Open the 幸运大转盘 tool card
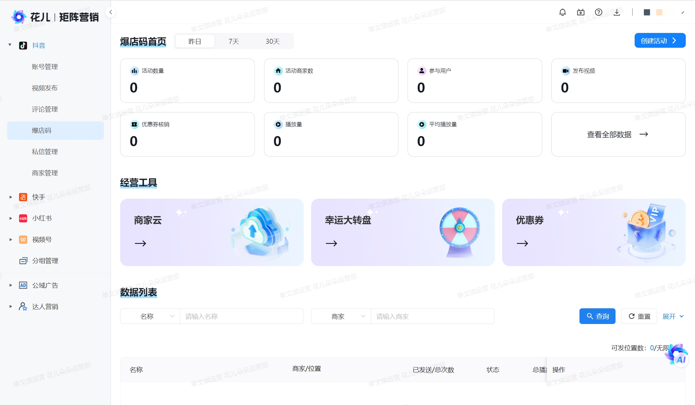Image resolution: width=695 pixels, height=405 pixels. (403, 232)
